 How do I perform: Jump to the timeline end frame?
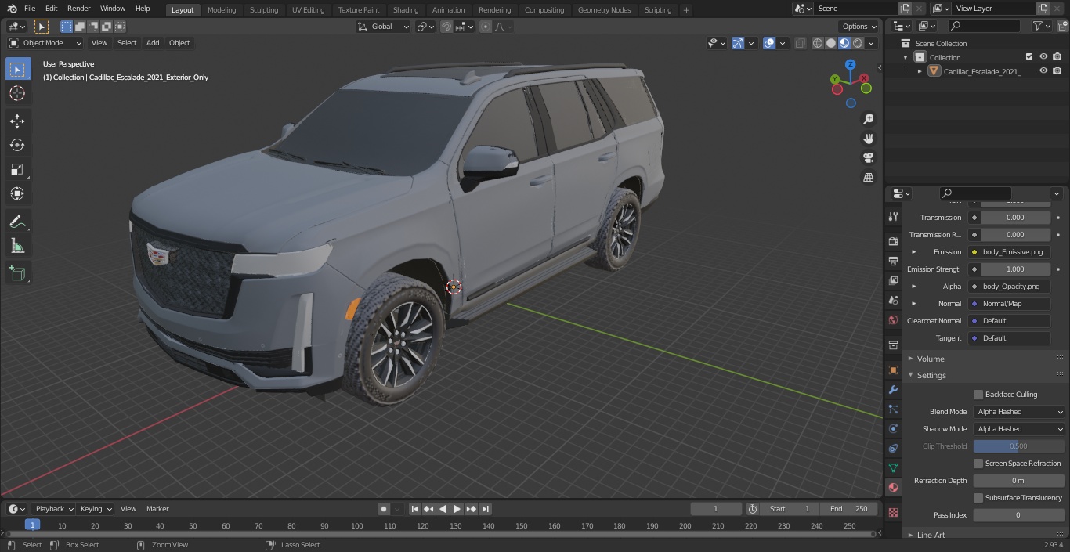click(486, 509)
